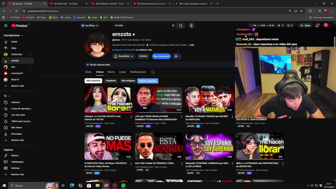Switch to the channel Shorts tab
336x189 pixels.
[111, 72]
